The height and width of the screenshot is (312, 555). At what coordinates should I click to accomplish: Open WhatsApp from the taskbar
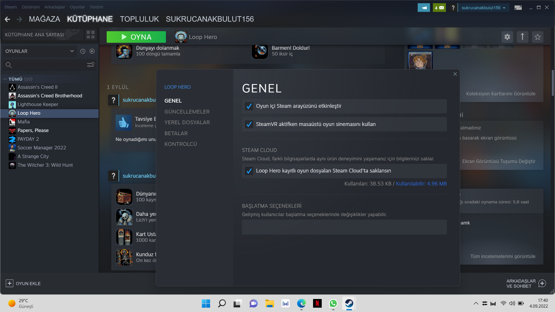pyautogui.click(x=333, y=303)
